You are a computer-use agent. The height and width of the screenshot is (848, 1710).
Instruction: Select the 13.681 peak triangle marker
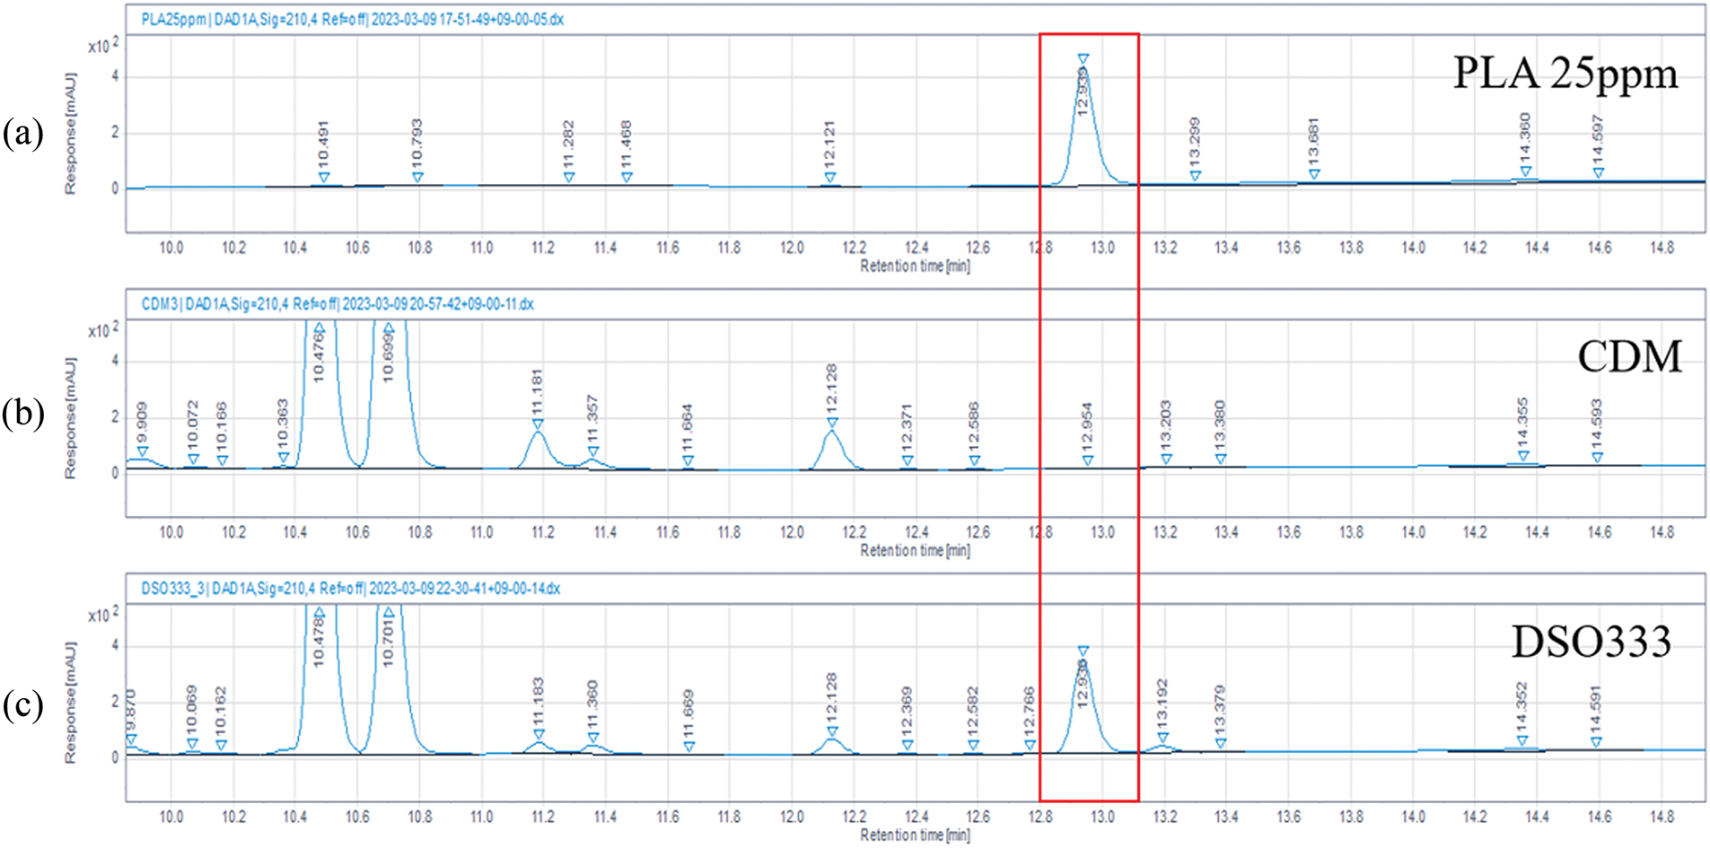click(x=1314, y=174)
